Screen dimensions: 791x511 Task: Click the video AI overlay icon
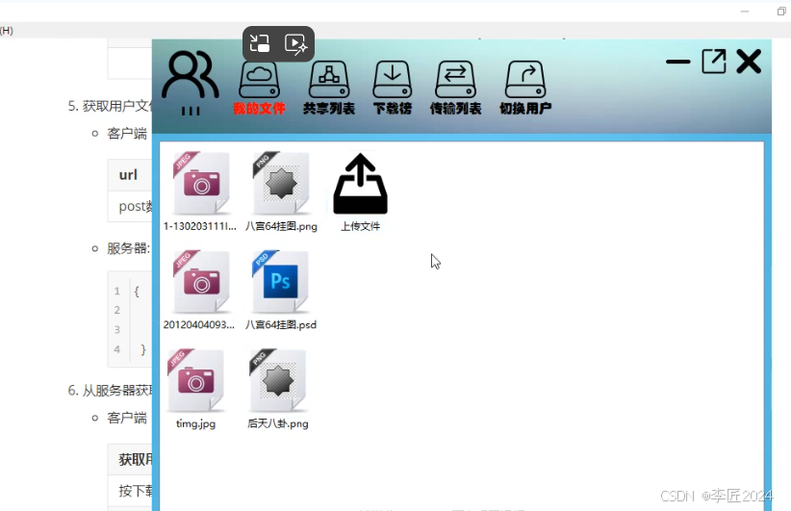coord(296,44)
